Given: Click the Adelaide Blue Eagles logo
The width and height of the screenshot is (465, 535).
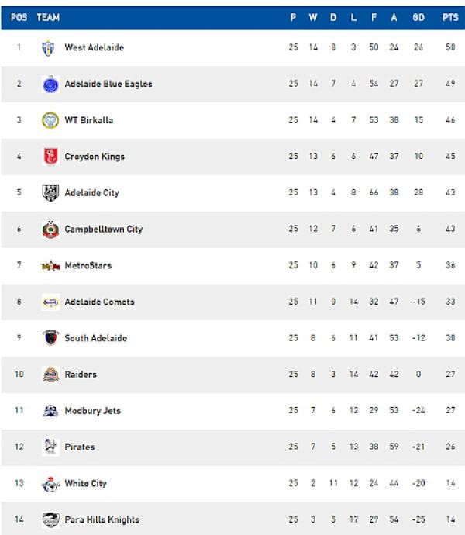Looking at the screenshot, I should 50,85.
